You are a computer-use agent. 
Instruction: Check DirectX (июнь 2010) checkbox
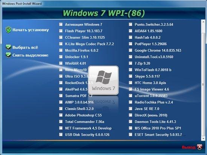click(x=131, y=115)
